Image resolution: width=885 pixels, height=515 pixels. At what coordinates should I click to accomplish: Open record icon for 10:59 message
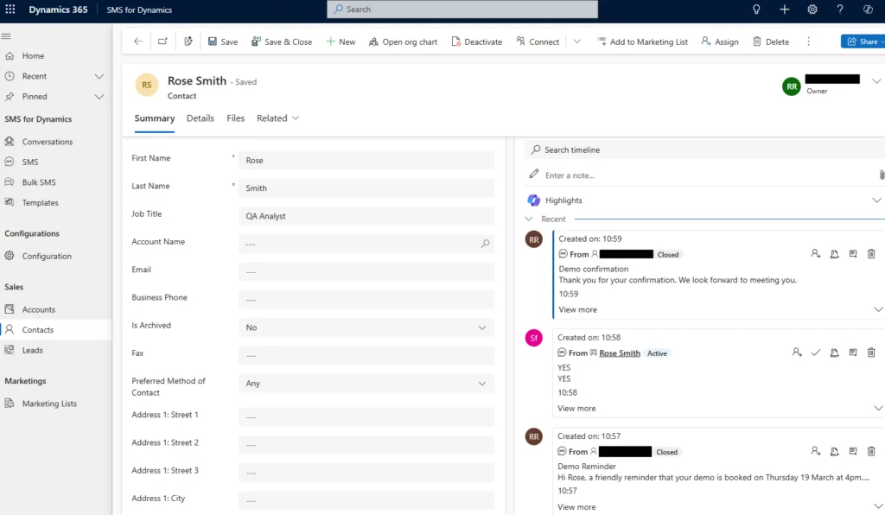click(x=853, y=254)
